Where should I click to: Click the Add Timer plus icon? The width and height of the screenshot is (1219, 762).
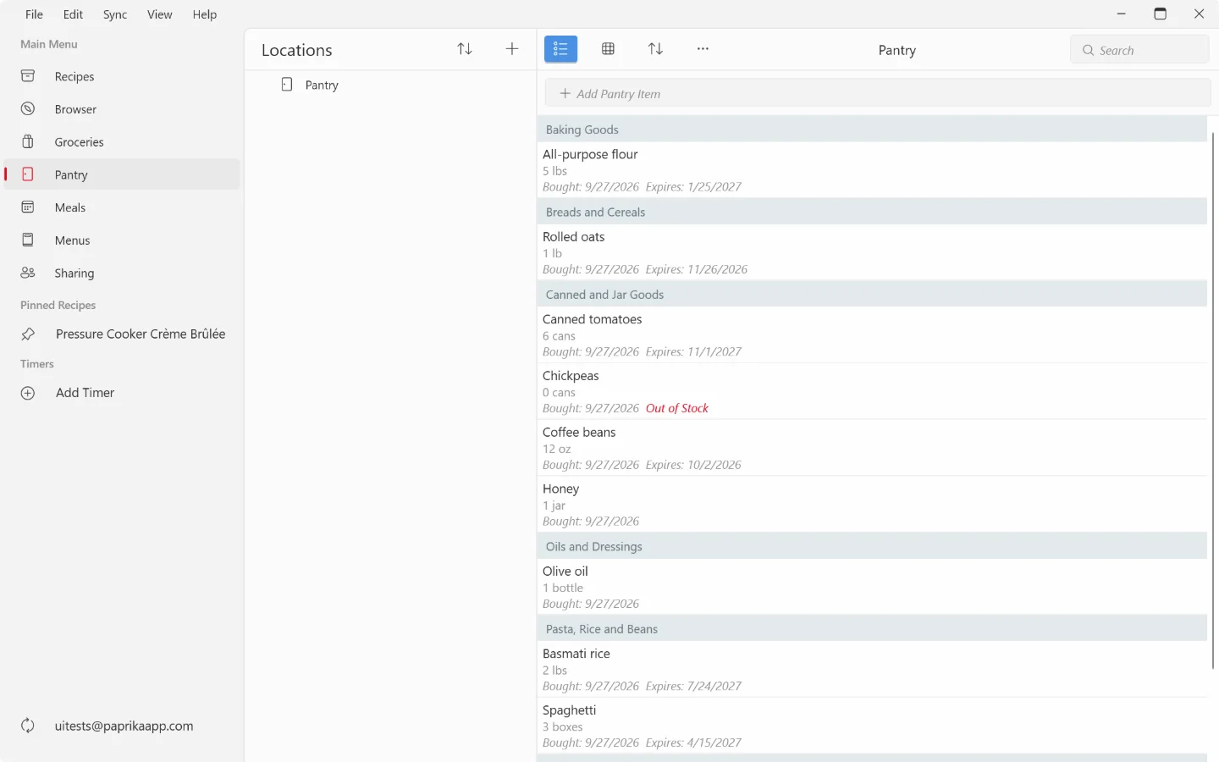click(28, 393)
